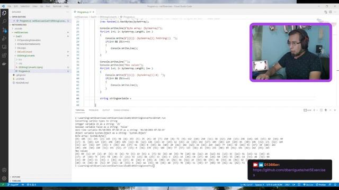Close the Program.cs editor tab

tap(93, 12)
